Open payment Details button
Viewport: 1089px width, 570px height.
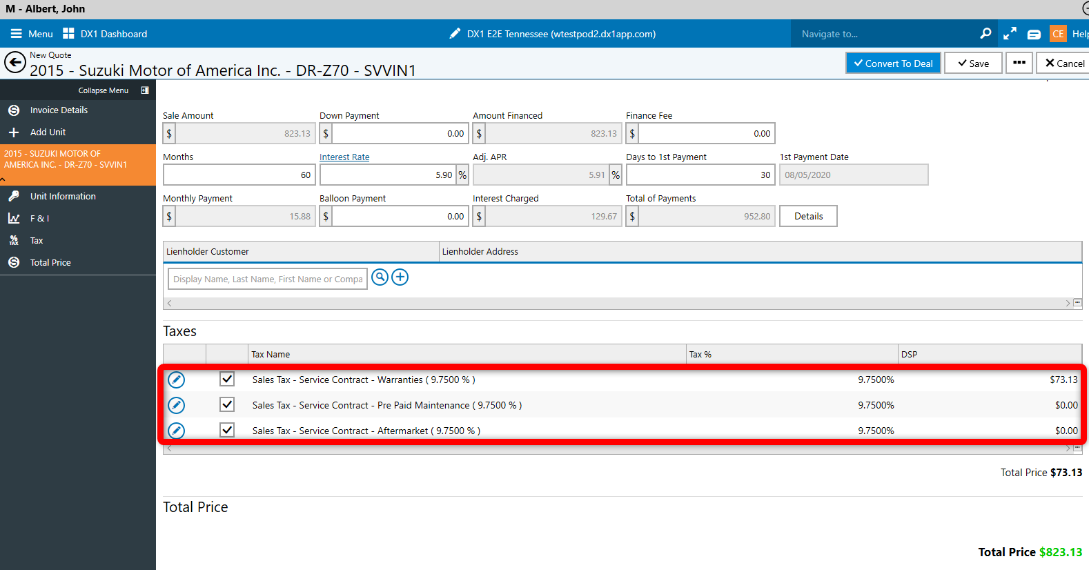(x=808, y=216)
